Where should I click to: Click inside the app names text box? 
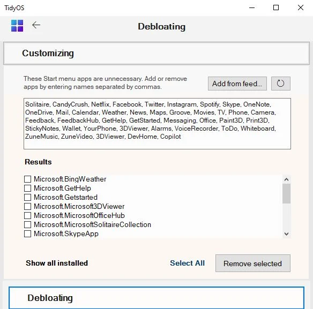pyautogui.click(x=157, y=124)
